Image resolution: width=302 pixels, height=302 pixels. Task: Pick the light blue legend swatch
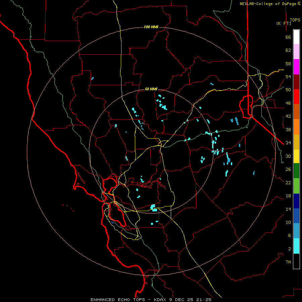coord(296,231)
